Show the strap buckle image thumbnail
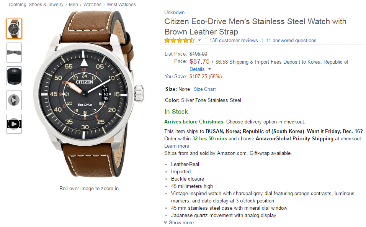This screenshot has width=366, height=227. pyautogui.click(x=14, y=53)
